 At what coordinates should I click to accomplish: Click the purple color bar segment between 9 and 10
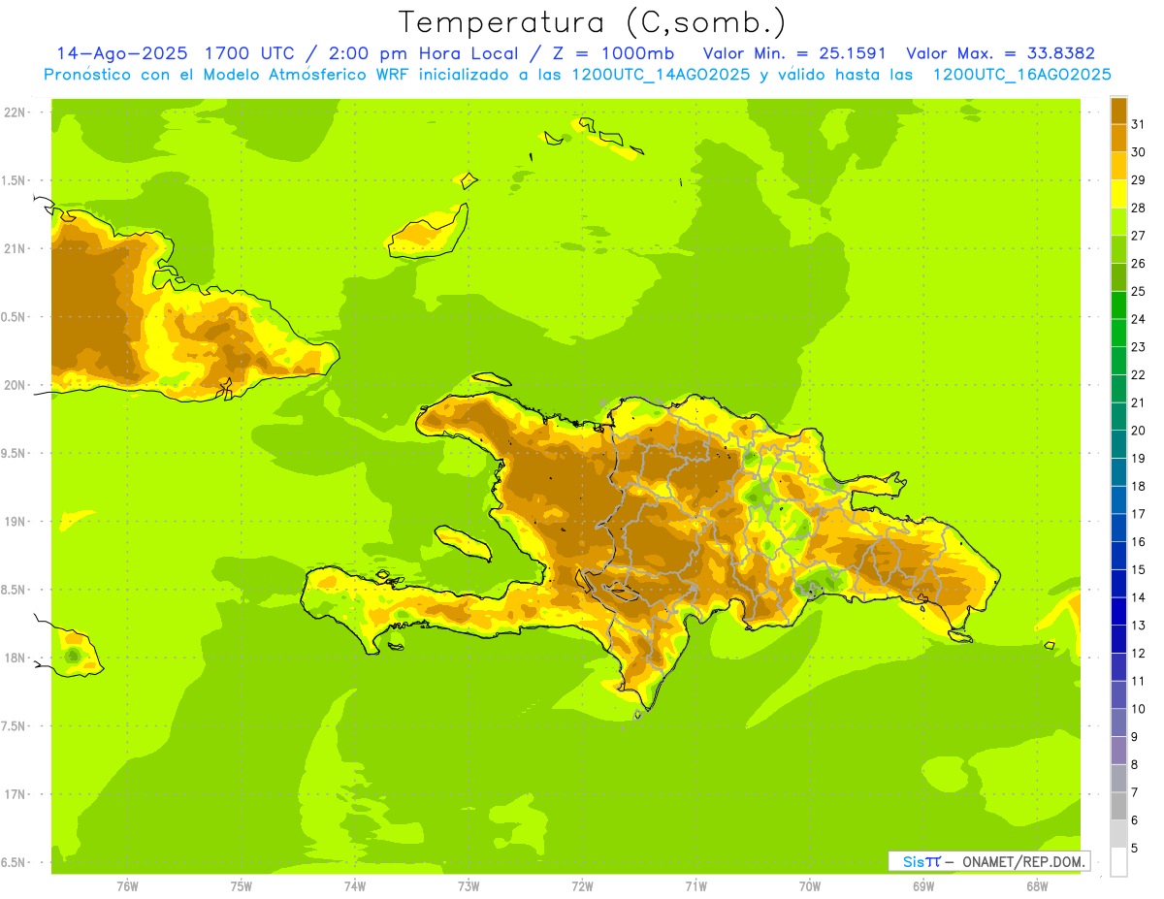1118,722
